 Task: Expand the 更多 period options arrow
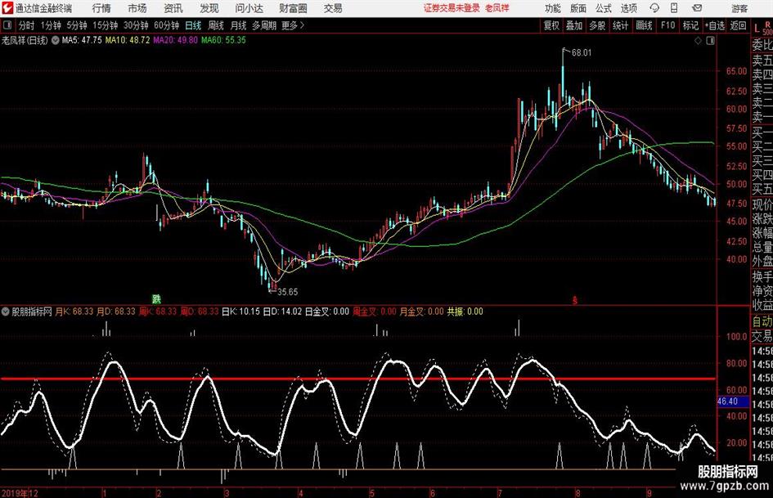302,25
